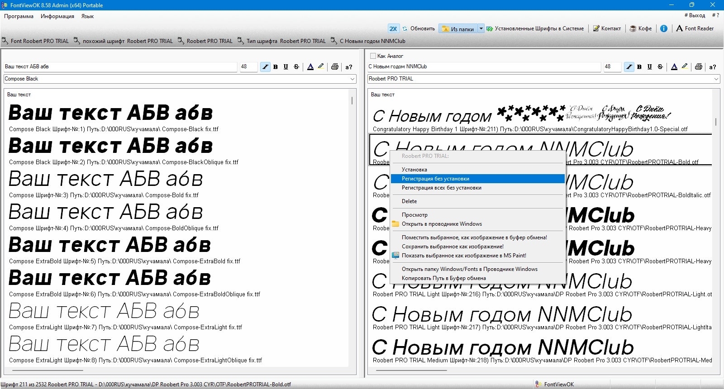Click strikethrough icon in right panel

(660, 67)
